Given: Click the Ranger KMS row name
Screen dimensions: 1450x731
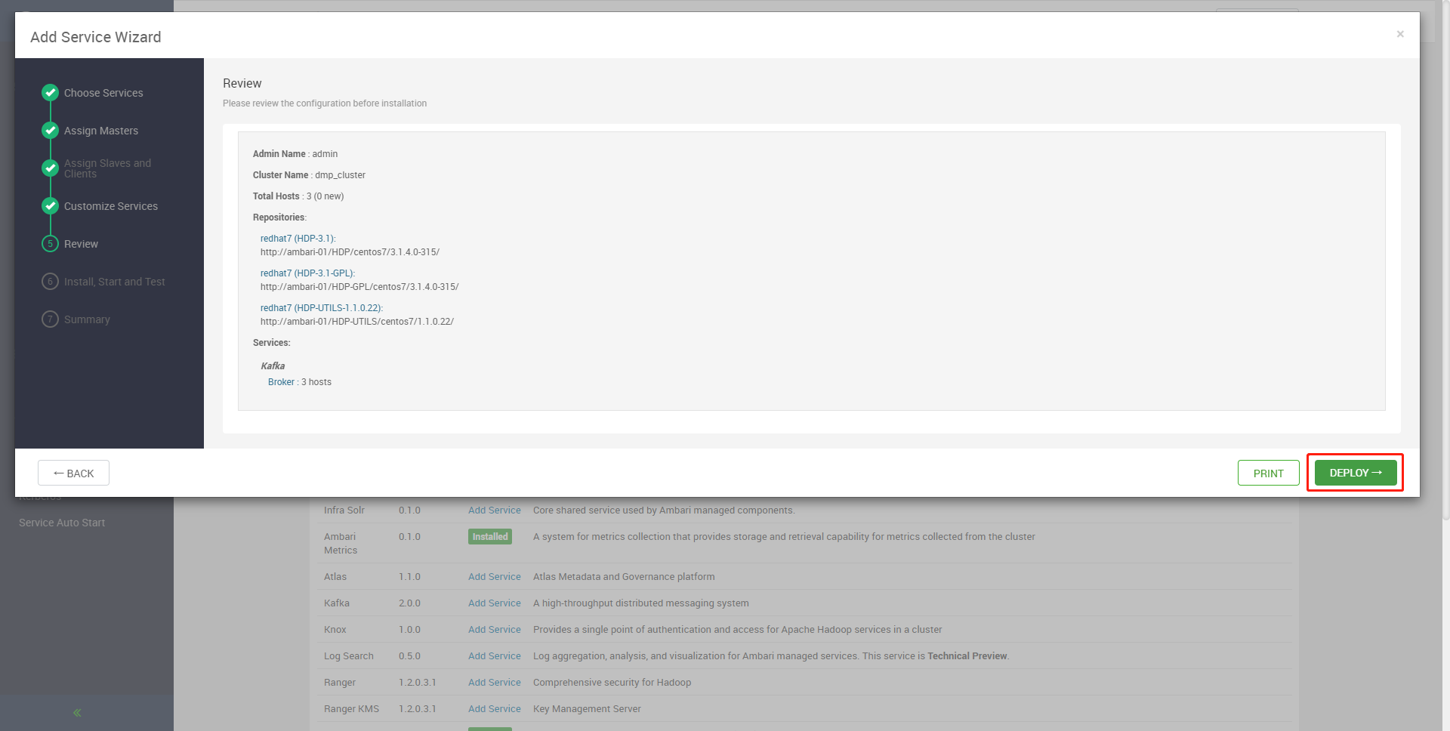Looking at the screenshot, I should 351,709.
